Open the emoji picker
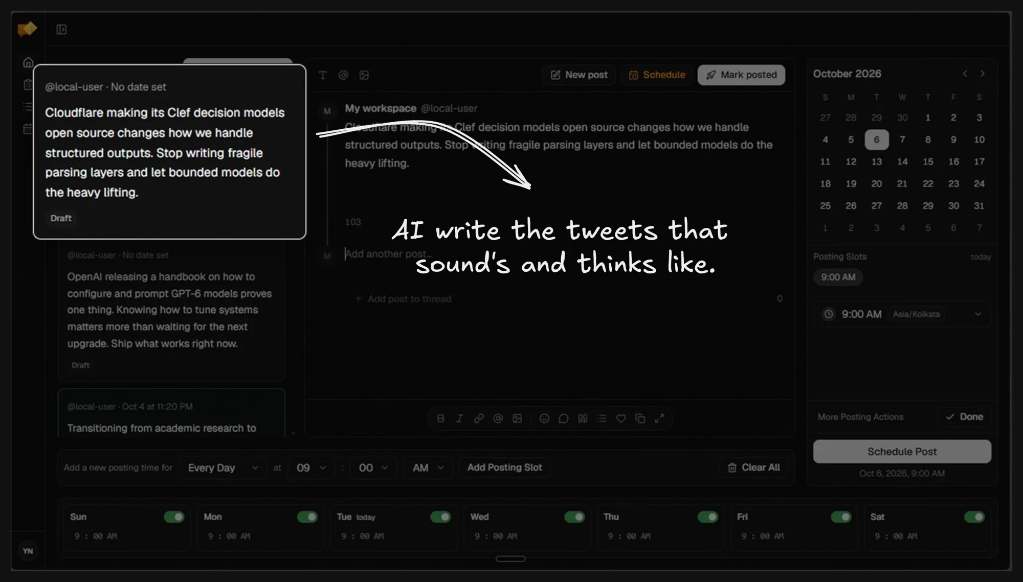1023x582 pixels. pos(544,418)
